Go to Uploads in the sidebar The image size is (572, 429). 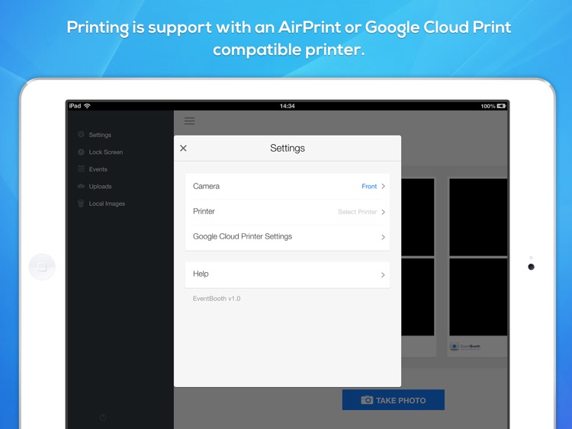tap(101, 186)
